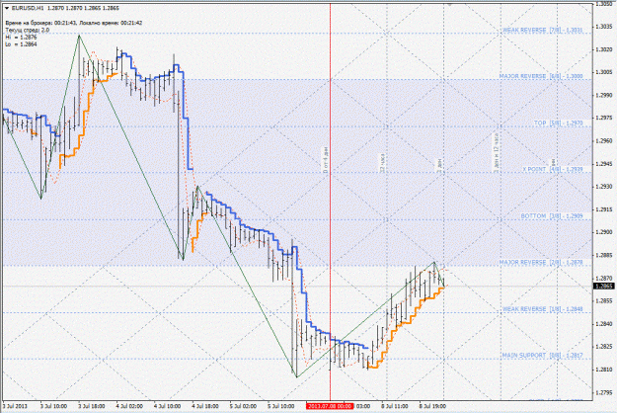This screenshot has height=413, width=617.
Task: Click the Hi = 1.2876 label
Action: tap(22, 37)
